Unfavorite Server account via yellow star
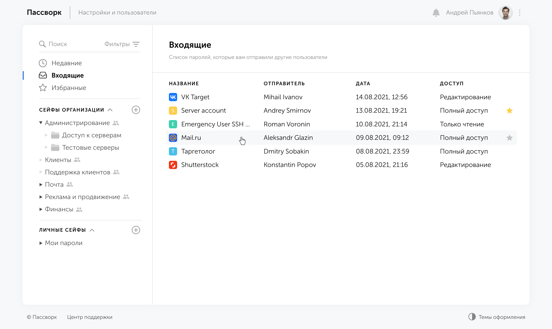552x329 pixels. click(x=509, y=111)
